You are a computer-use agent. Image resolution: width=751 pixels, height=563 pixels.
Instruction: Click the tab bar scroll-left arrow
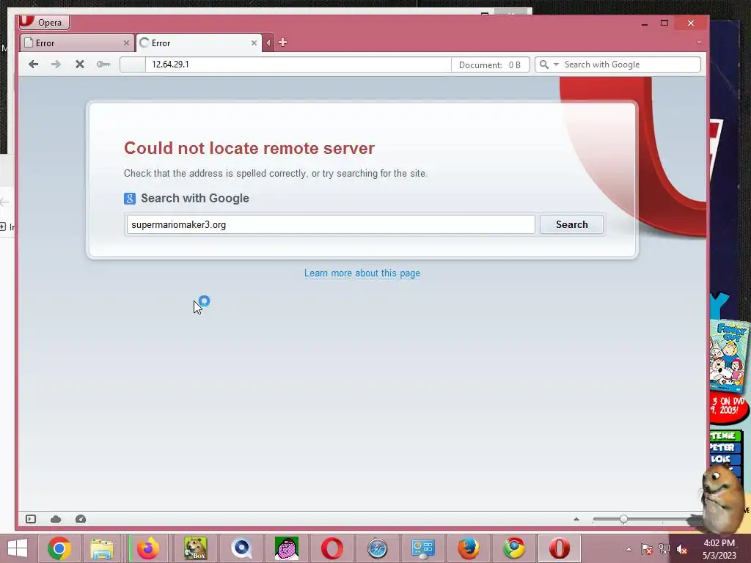click(x=268, y=43)
